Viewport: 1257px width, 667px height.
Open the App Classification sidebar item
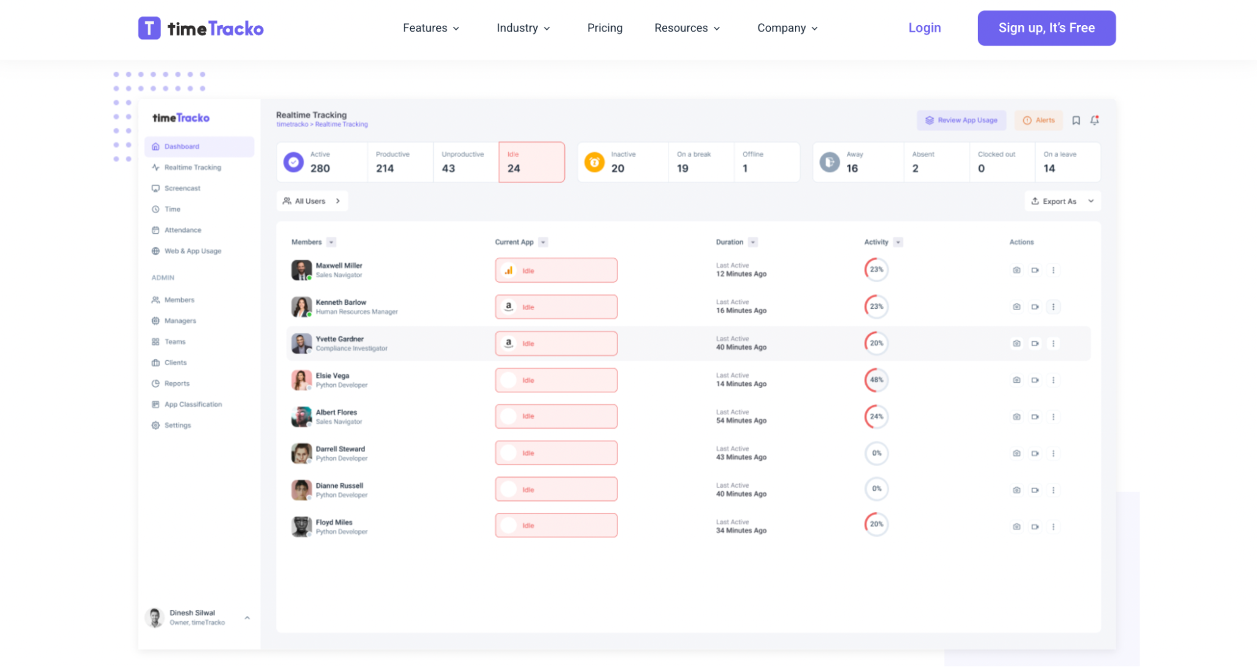(192, 404)
